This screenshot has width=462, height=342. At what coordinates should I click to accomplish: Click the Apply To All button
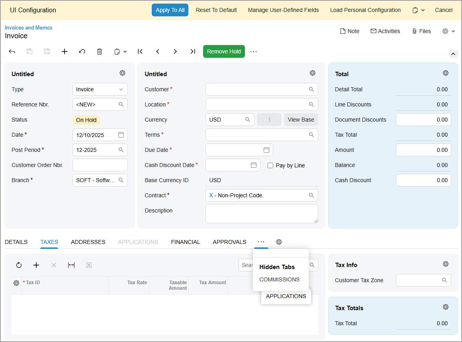[170, 10]
